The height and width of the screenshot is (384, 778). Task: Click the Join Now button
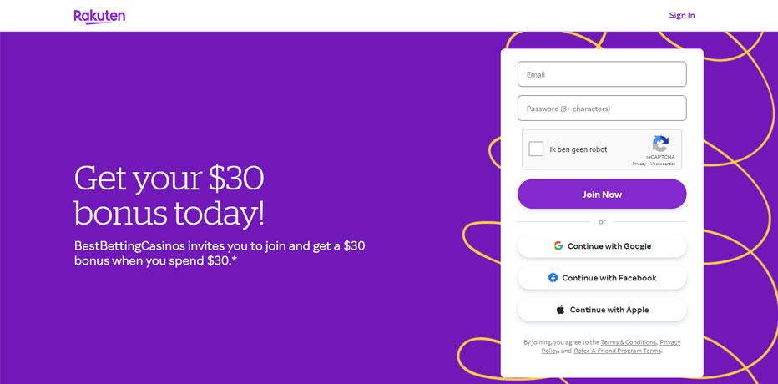click(x=602, y=194)
